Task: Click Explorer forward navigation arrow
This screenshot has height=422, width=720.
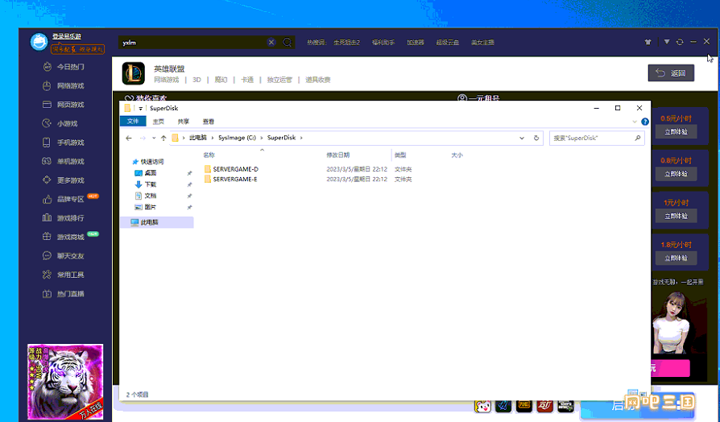Action: point(143,138)
